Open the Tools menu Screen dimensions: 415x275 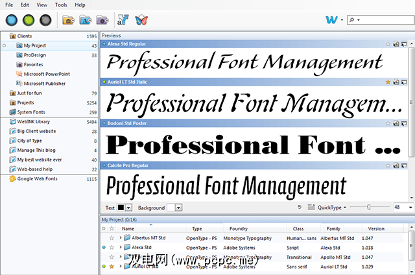pos(62,5)
